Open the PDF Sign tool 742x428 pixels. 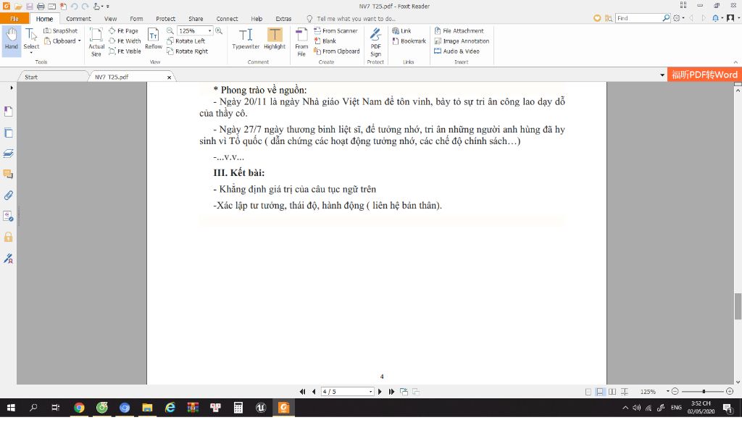pyautogui.click(x=376, y=41)
